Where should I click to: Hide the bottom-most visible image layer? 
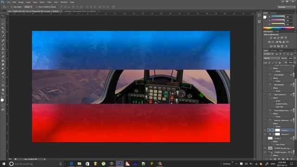tap(265, 152)
